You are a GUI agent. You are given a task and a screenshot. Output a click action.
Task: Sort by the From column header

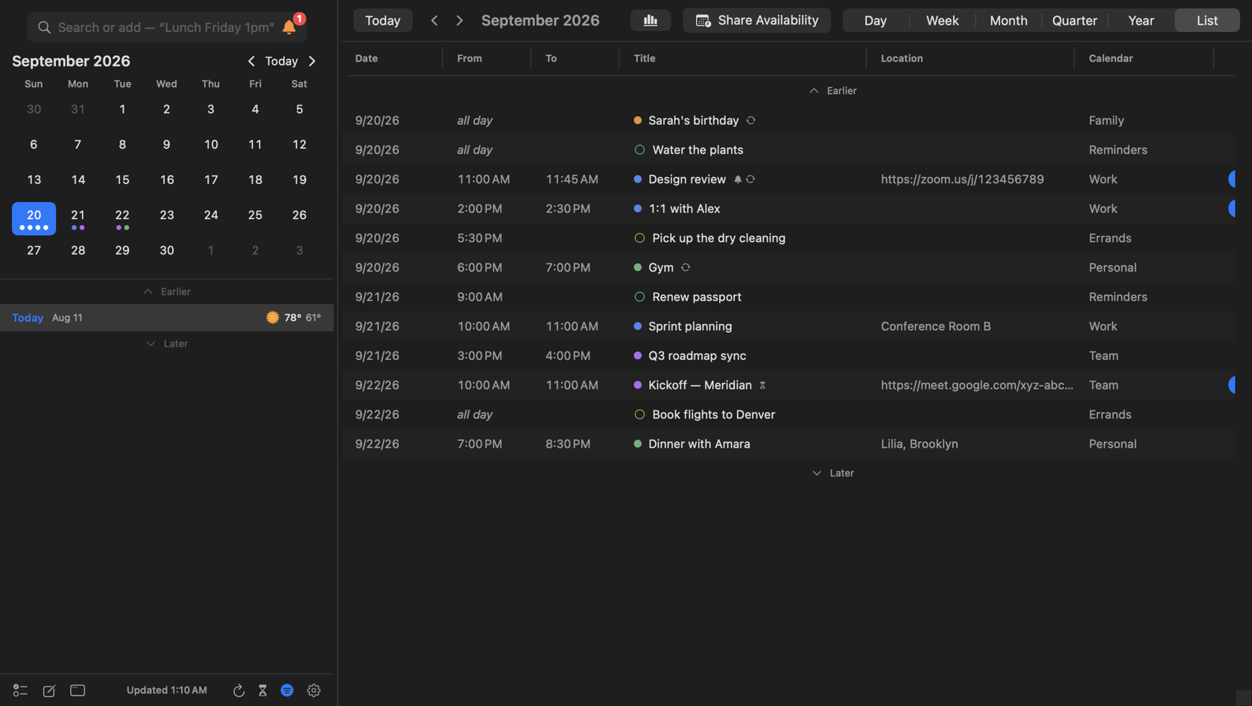click(469, 58)
